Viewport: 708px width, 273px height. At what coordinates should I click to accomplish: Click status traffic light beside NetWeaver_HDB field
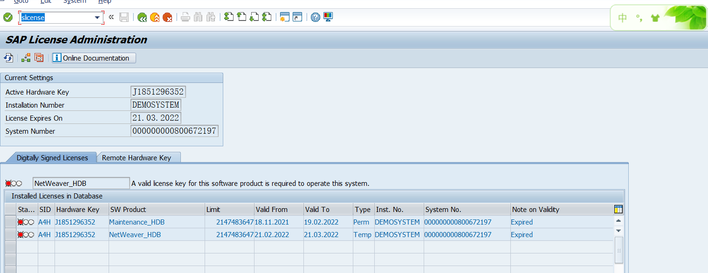click(x=14, y=184)
